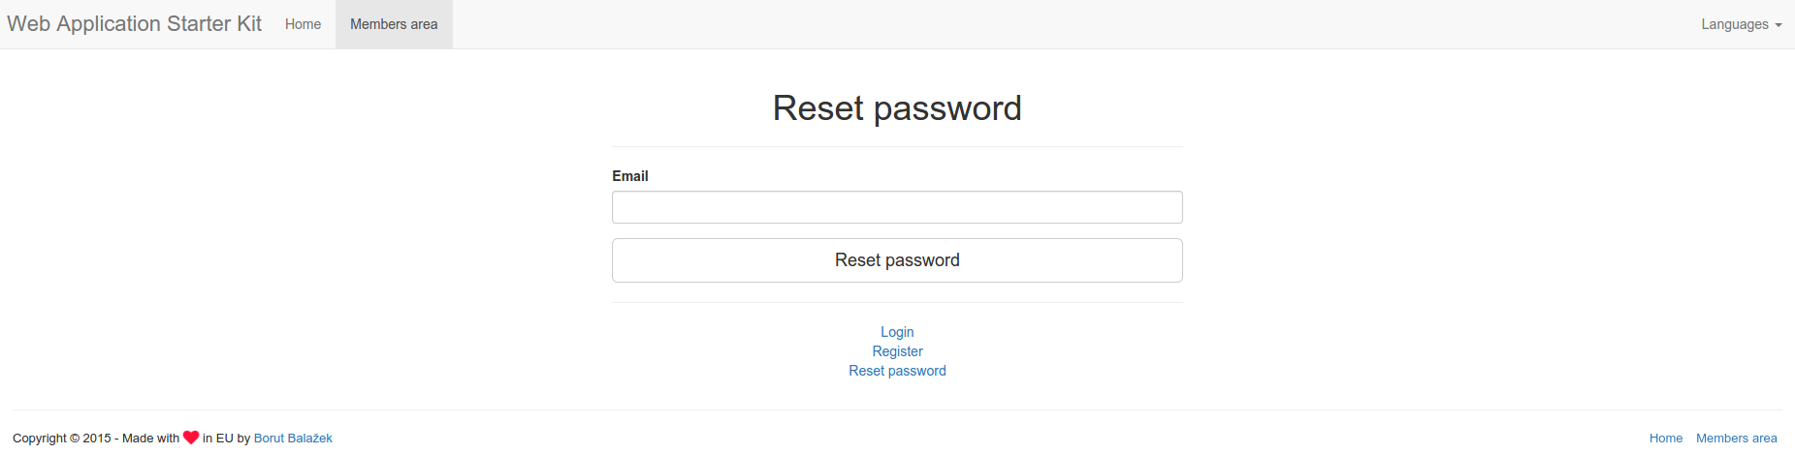Click the Web Application Starter Kit brand
This screenshot has width=1795, height=454.
click(134, 24)
